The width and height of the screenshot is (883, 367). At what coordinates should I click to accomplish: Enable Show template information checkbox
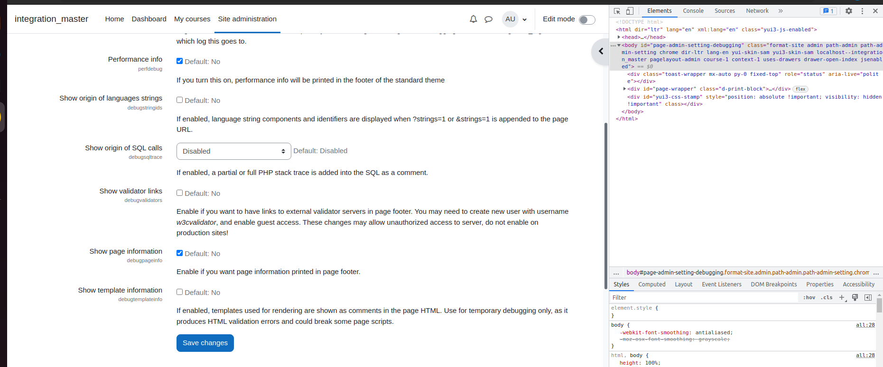(x=180, y=292)
